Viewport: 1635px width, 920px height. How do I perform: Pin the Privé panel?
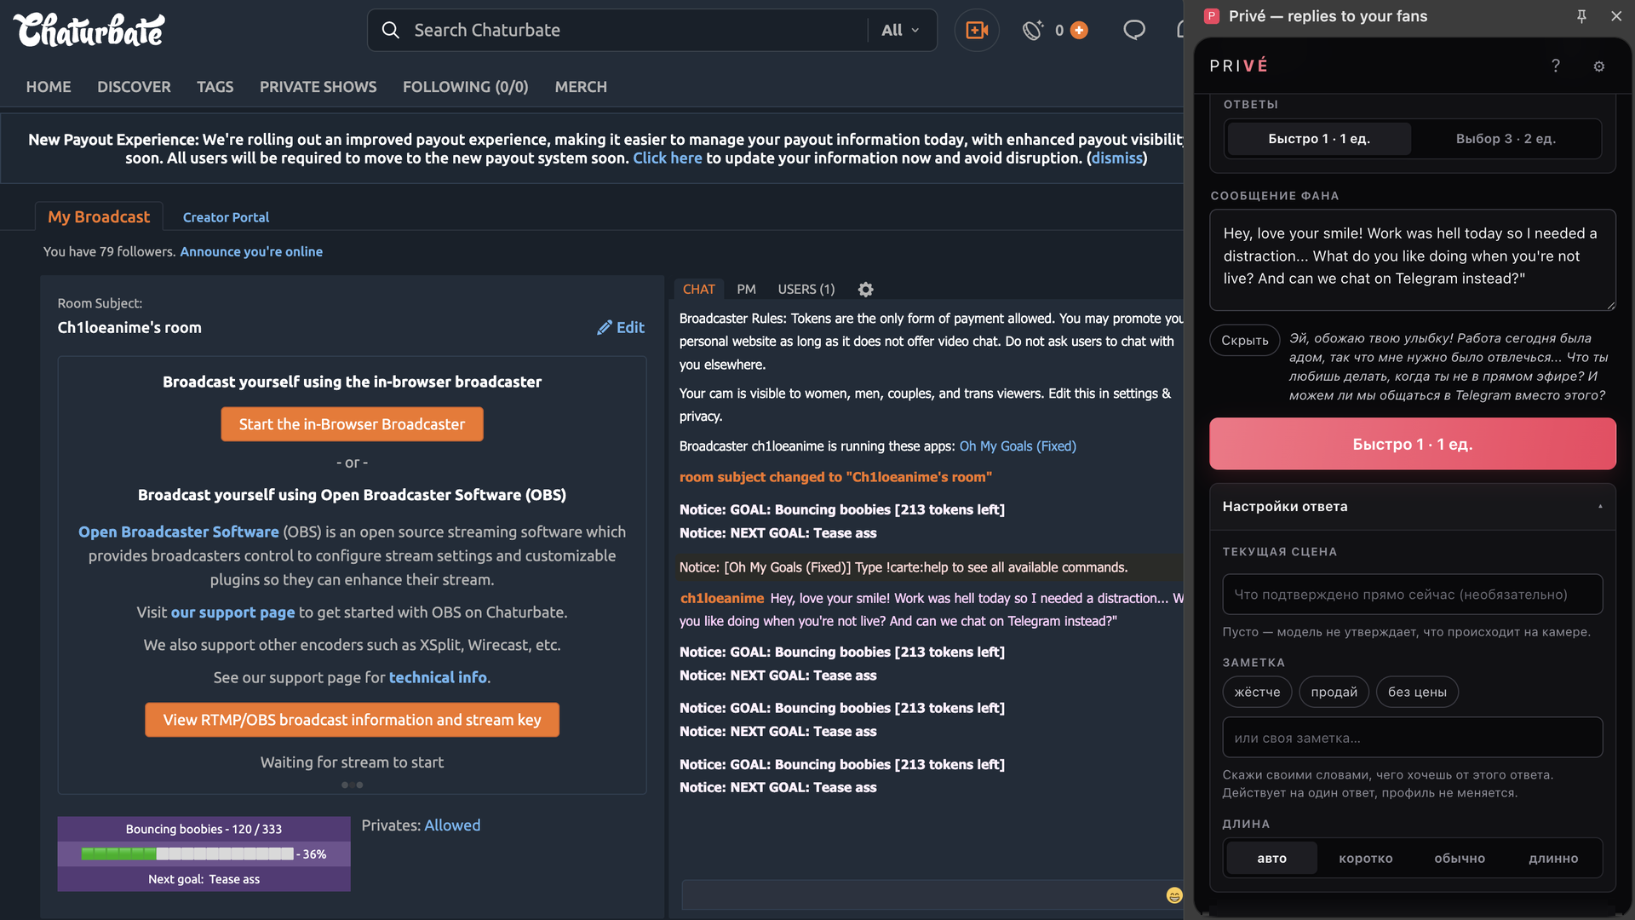[x=1581, y=16]
